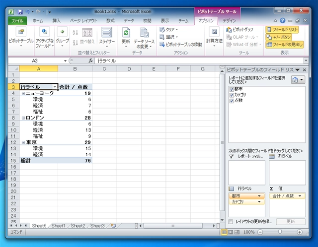
Task: Click Move PivotTable (ピボットテーブルの移動)
Action: (x=181, y=45)
